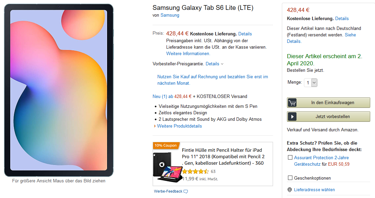Open the Samsung brand link
Screen dimensions: 375x198
pyautogui.click(x=170, y=15)
